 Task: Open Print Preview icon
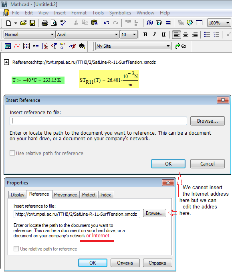coord(54,23)
